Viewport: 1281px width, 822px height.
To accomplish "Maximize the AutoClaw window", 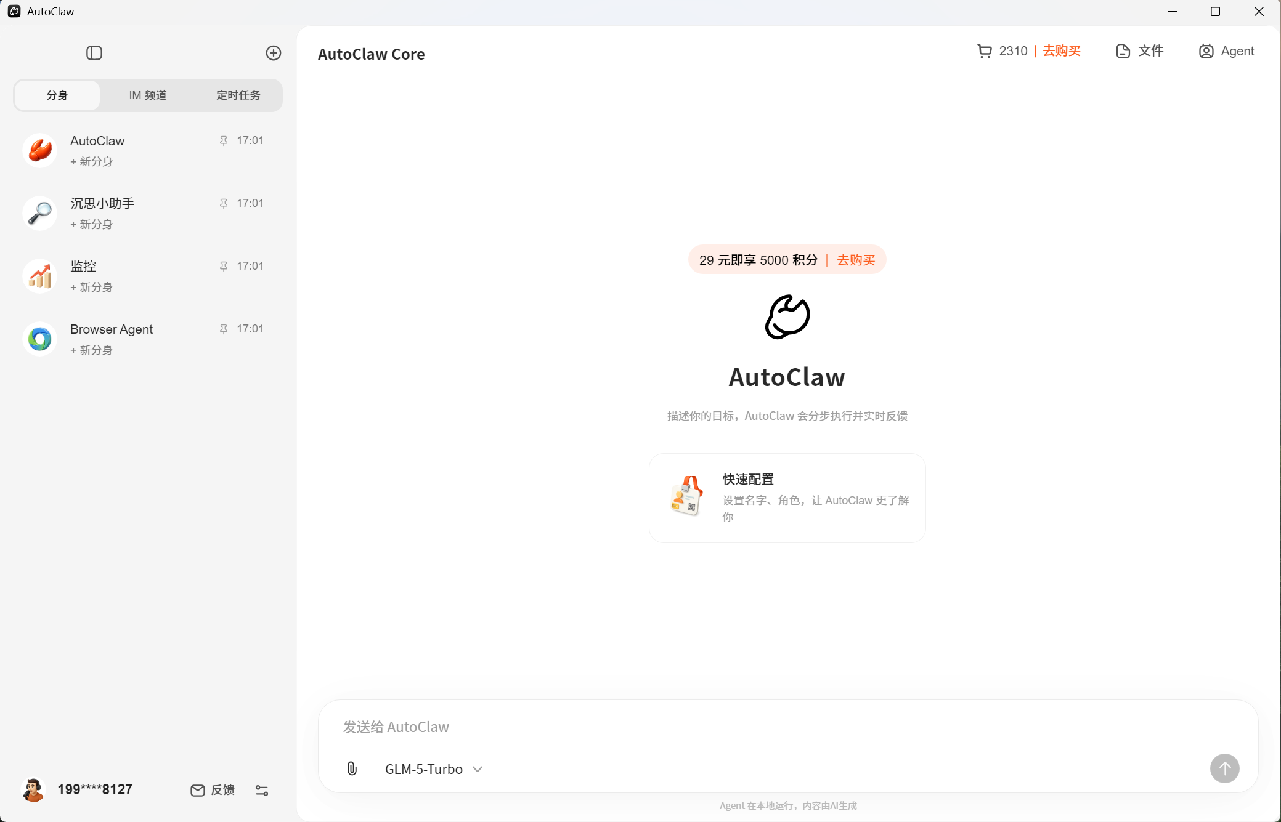I will 1215,12.
